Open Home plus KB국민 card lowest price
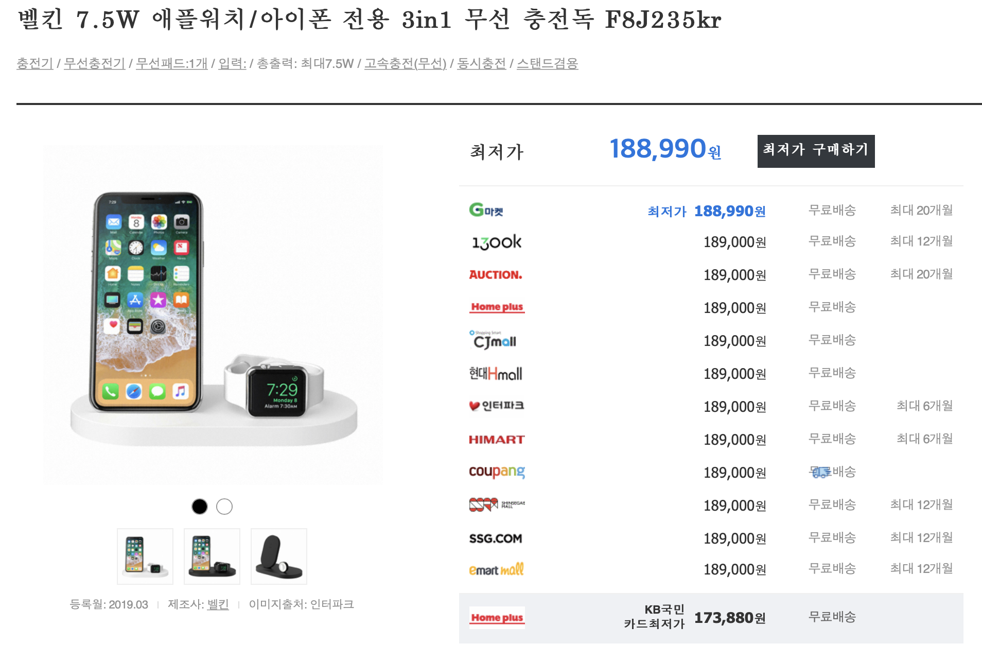Image resolution: width=982 pixels, height=661 pixels. 711,618
